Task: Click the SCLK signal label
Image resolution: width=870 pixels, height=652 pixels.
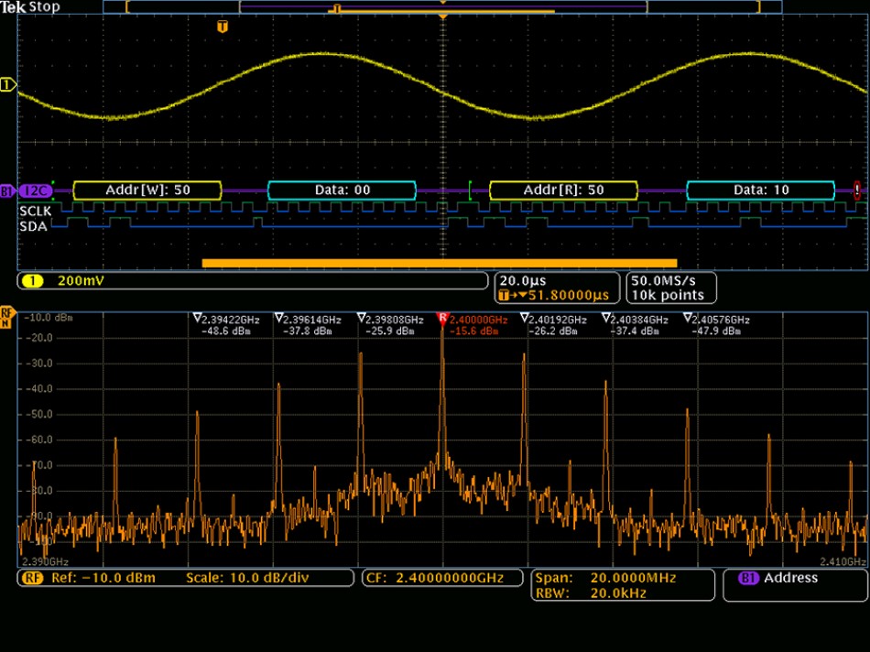Action: [35, 211]
